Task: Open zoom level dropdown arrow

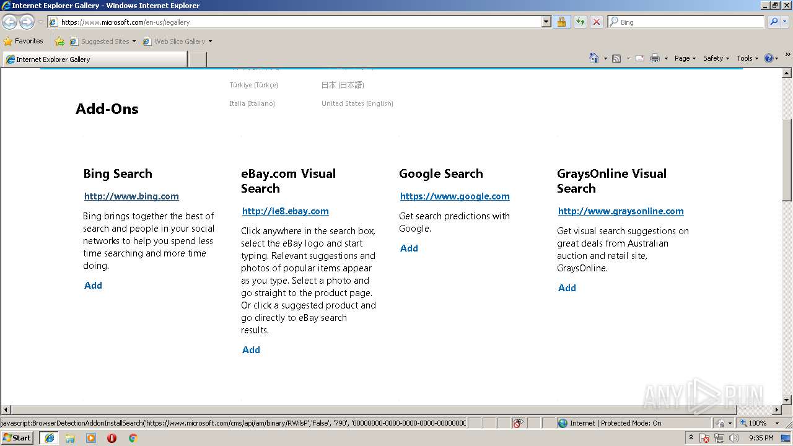Action: click(778, 423)
